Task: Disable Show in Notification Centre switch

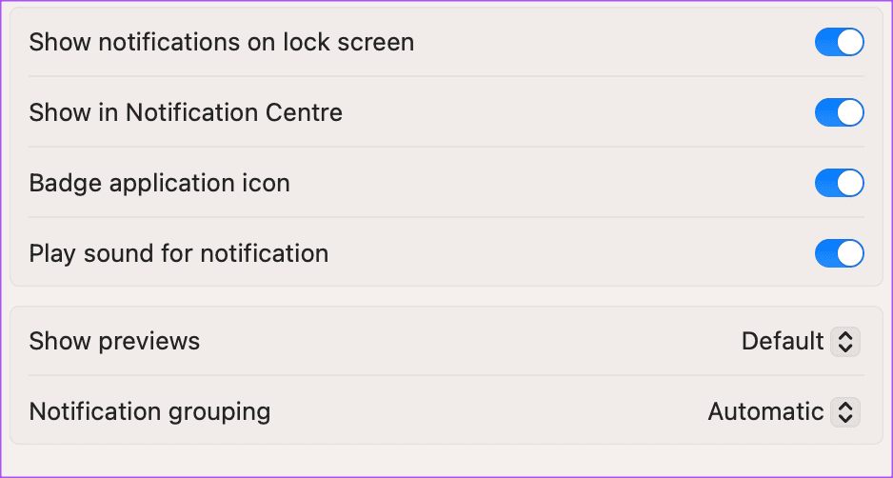Action: coord(839,112)
